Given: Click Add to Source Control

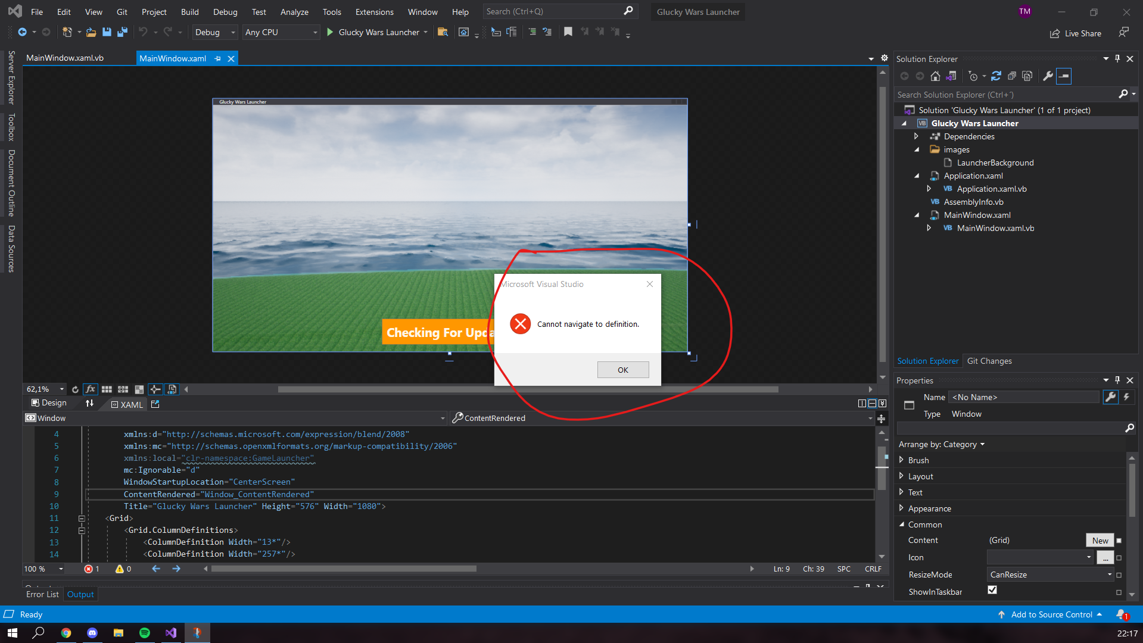Looking at the screenshot, I should 1051,614.
